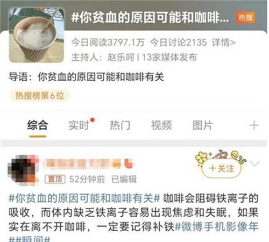Open host 赵乐呵 profile link
Viewport: 269px width, 242px height.
[121, 58]
